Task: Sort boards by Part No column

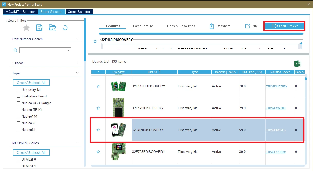Action: pyautogui.click(x=155, y=72)
